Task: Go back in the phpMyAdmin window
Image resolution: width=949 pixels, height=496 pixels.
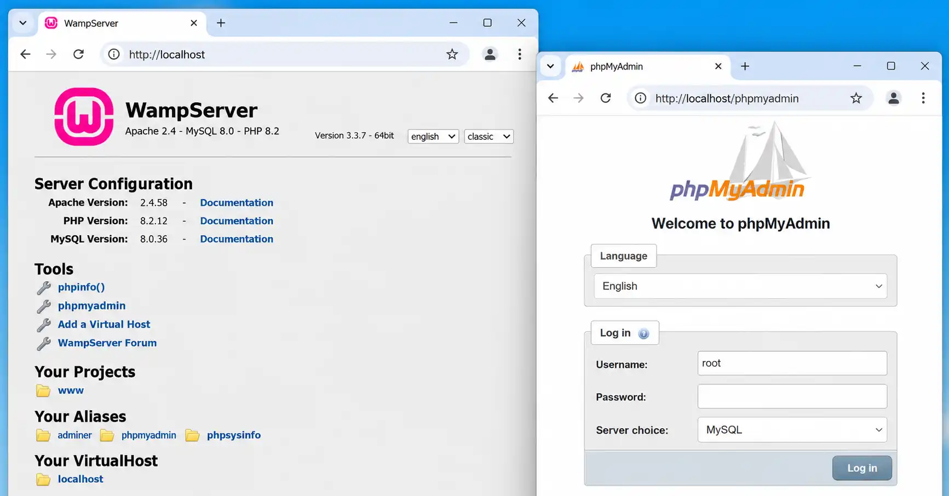Action: click(x=553, y=98)
